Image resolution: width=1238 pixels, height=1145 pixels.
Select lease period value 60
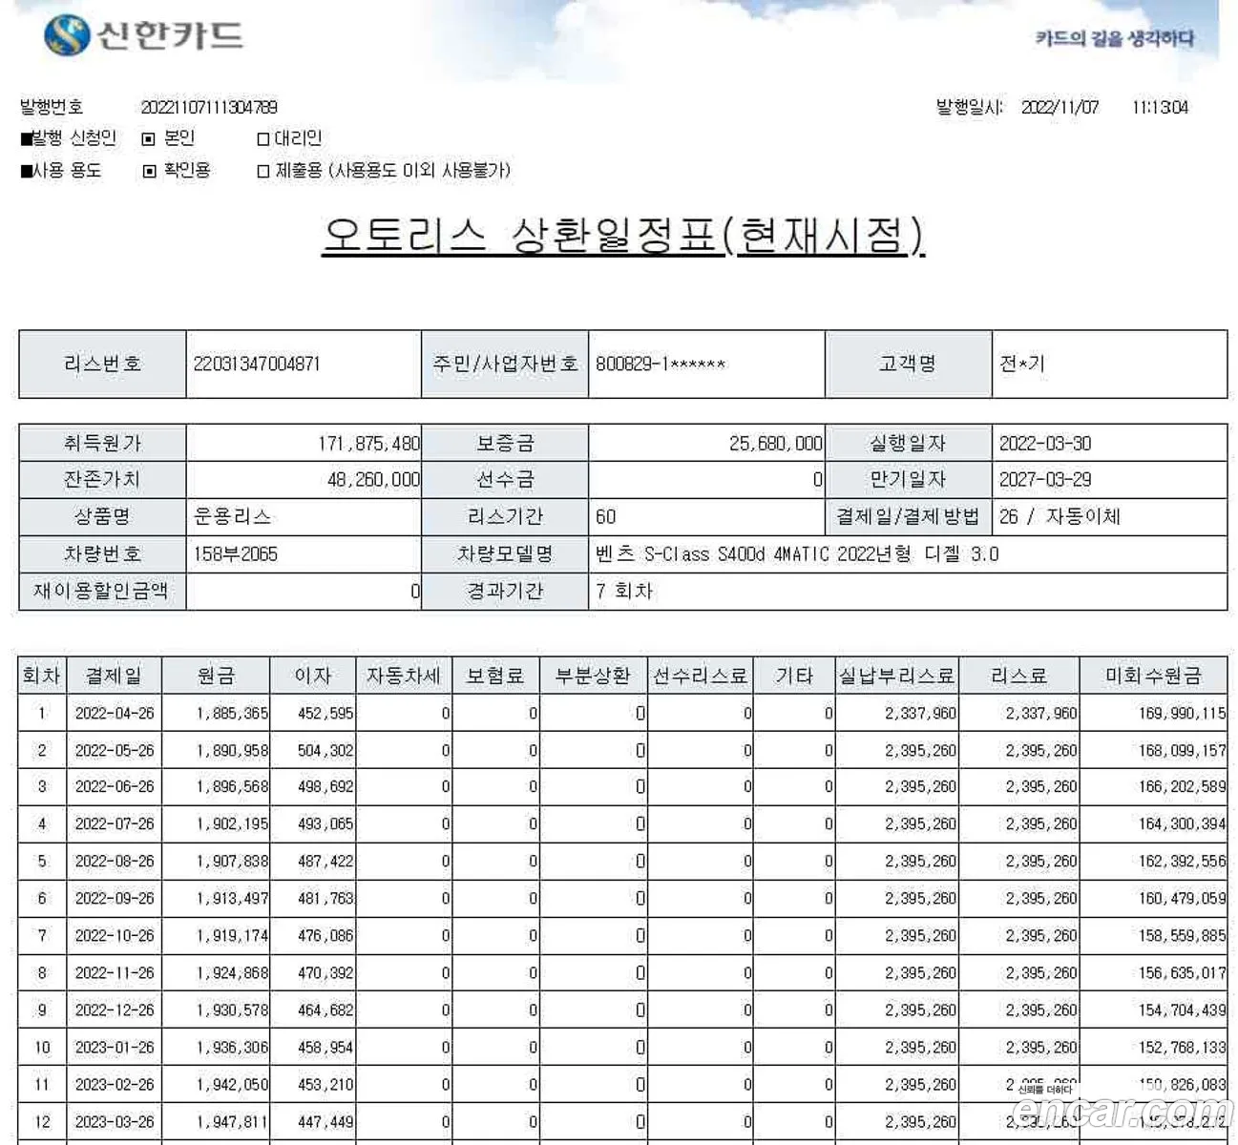click(x=606, y=516)
